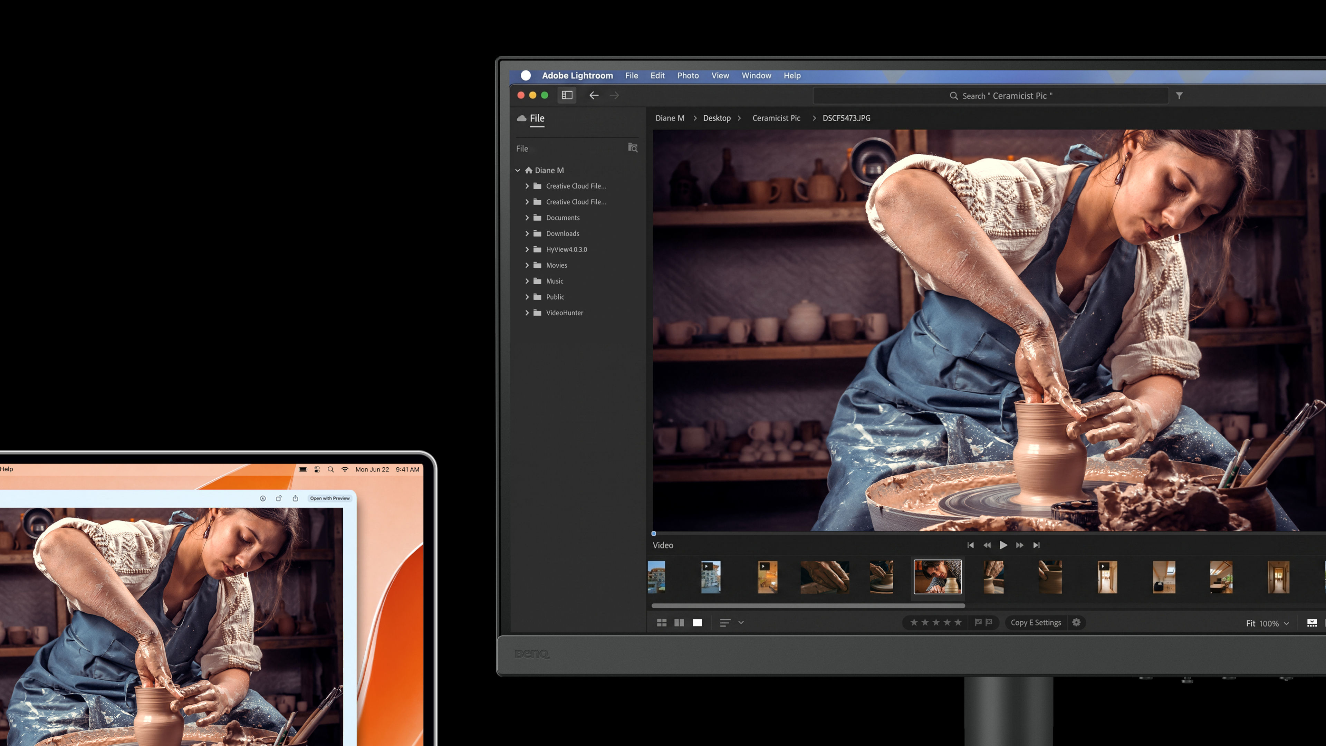1326x746 pixels.
Task: Flag photo as rejected
Action: pyautogui.click(x=989, y=622)
